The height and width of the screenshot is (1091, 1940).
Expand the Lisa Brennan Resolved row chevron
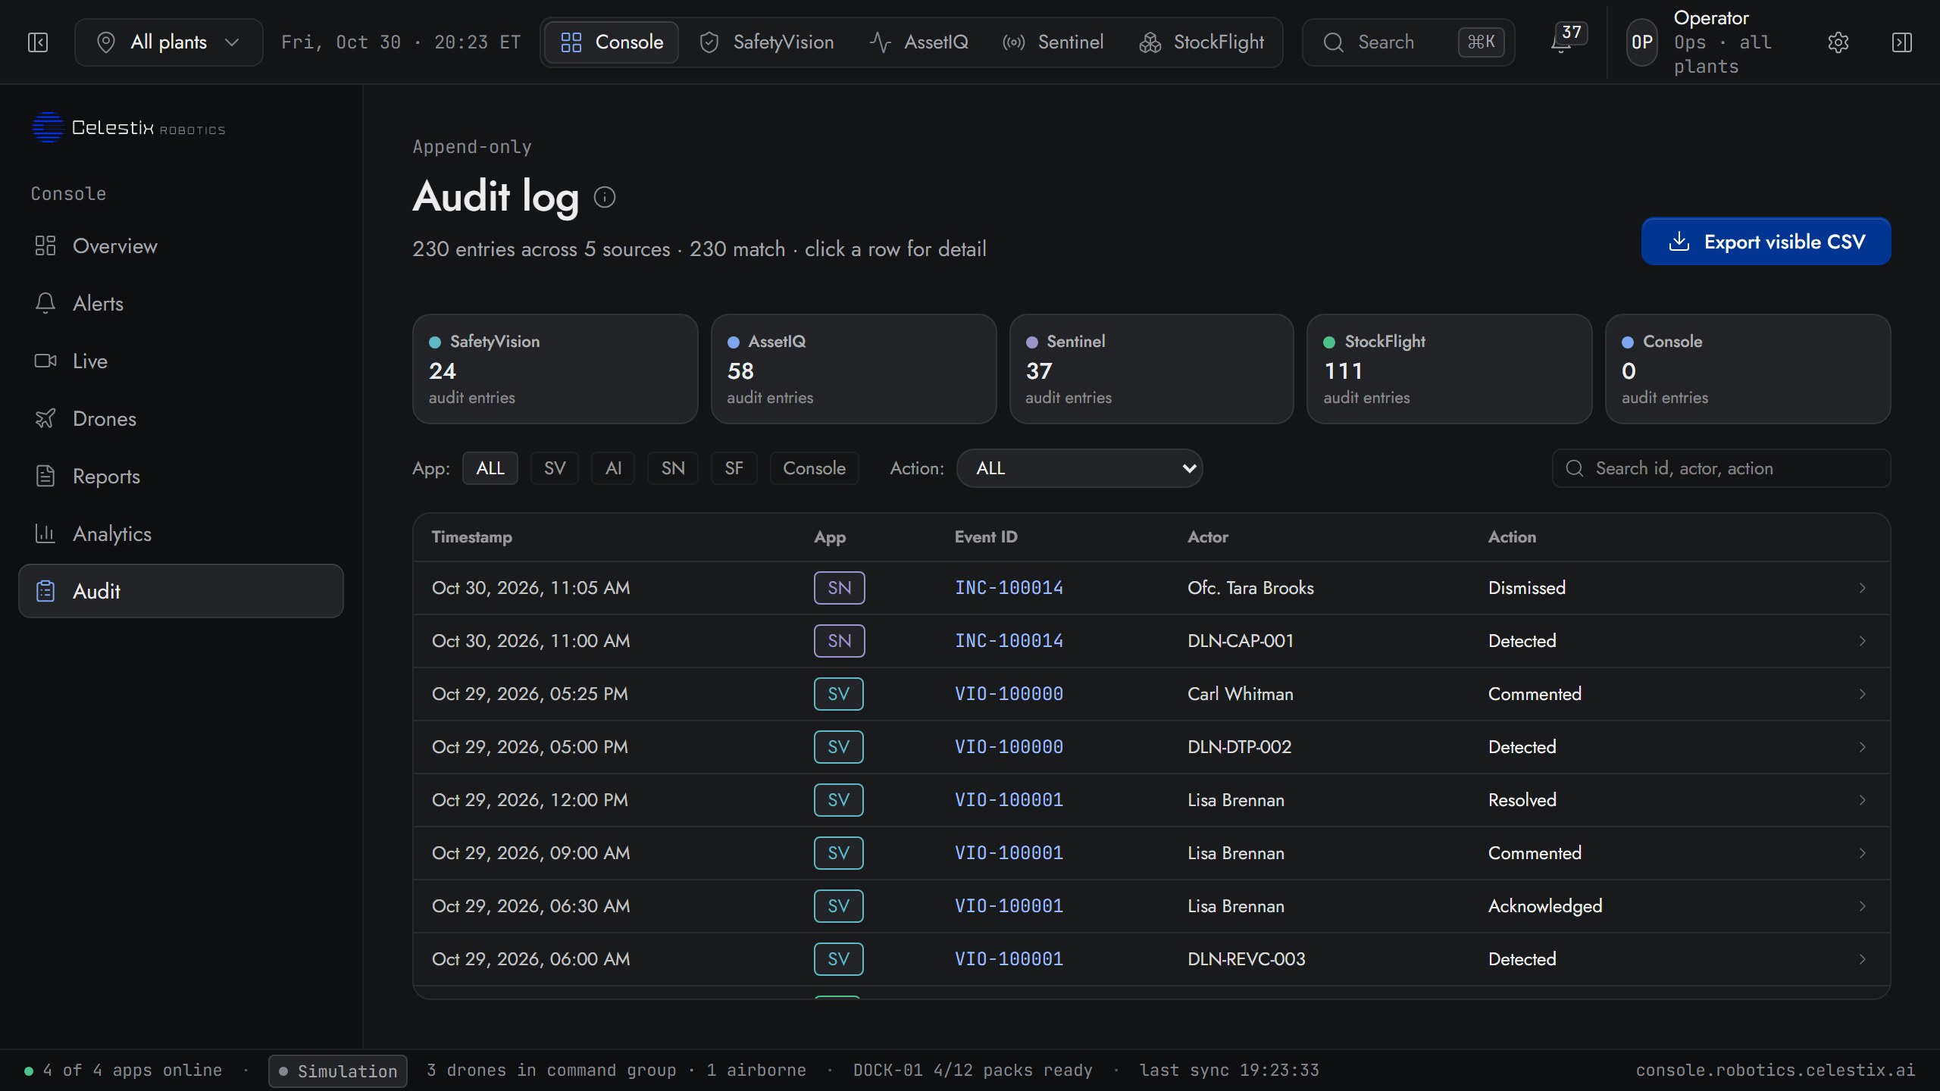point(1862,800)
